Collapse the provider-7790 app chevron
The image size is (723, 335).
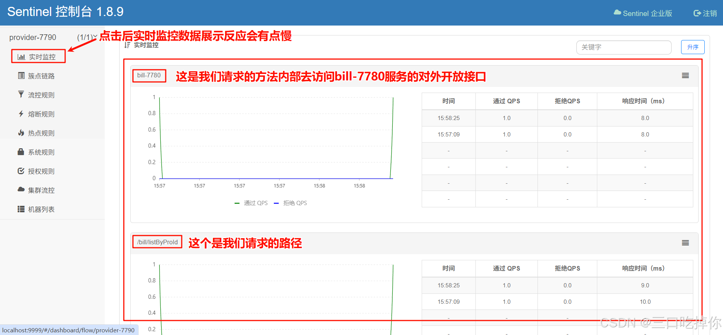(x=95, y=37)
